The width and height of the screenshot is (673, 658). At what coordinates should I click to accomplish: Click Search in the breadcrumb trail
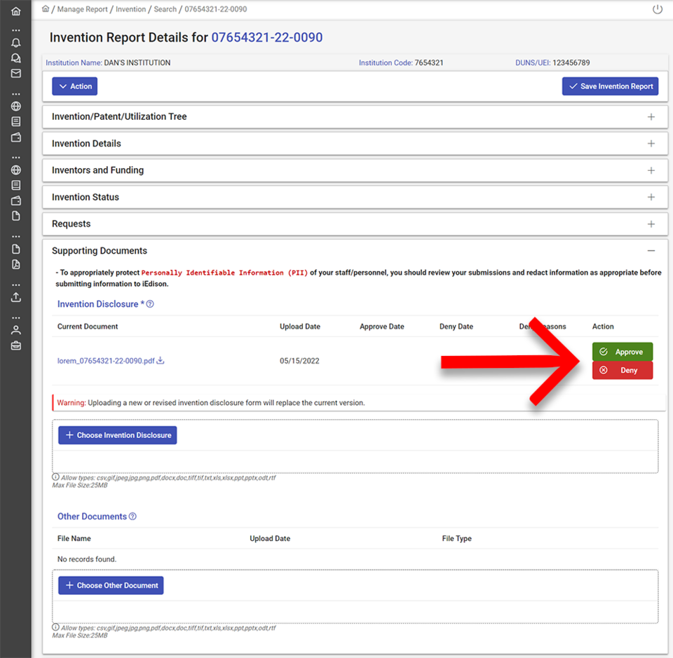(165, 9)
